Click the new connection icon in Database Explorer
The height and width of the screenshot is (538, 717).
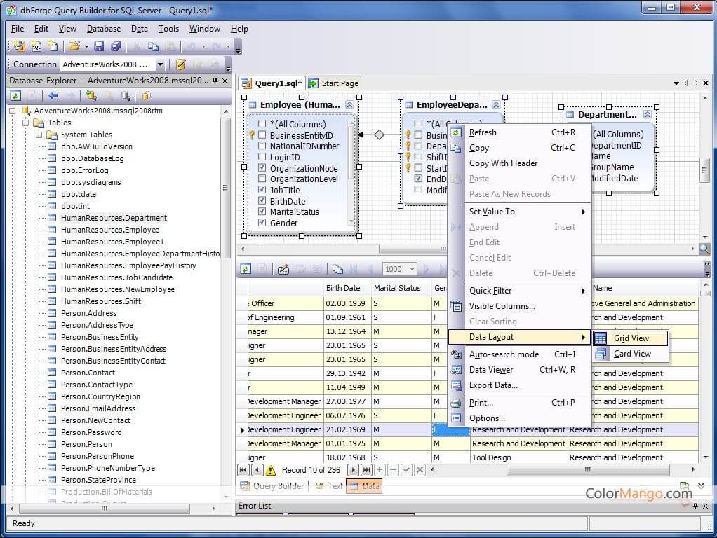coord(91,96)
